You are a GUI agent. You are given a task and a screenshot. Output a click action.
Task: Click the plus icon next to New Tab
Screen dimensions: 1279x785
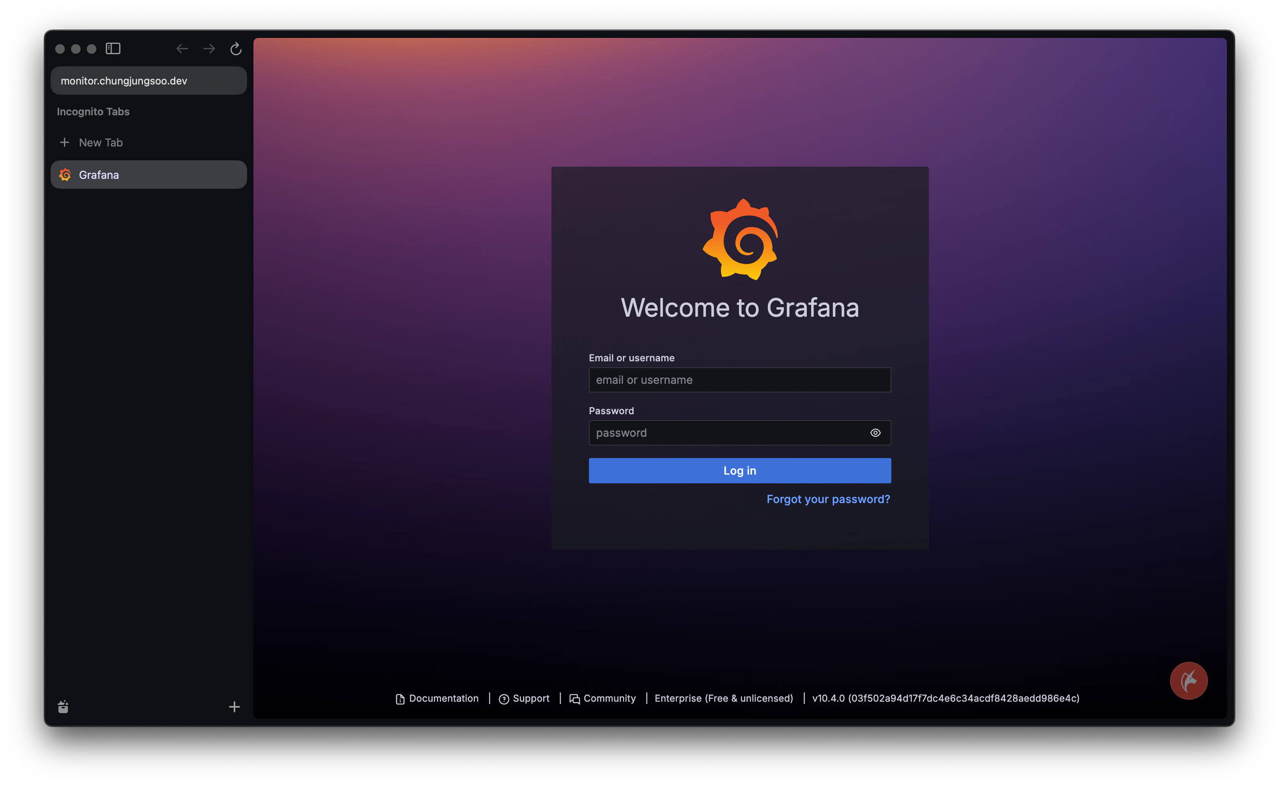64,142
